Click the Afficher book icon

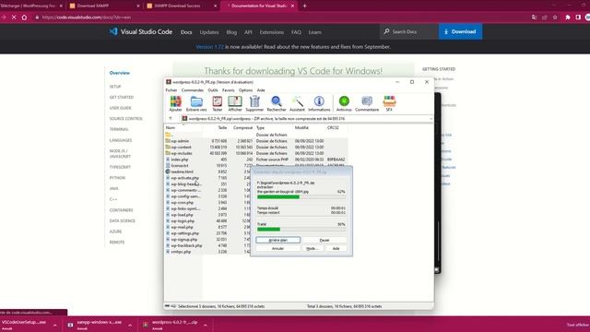(x=235, y=101)
